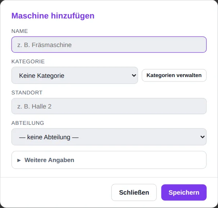Click the Schließen button
The image size is (218, 208).
134,192
